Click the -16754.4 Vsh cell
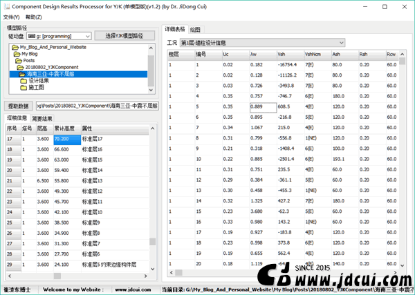The height and width of the screenshot is (295, 415). coord(290,65)
